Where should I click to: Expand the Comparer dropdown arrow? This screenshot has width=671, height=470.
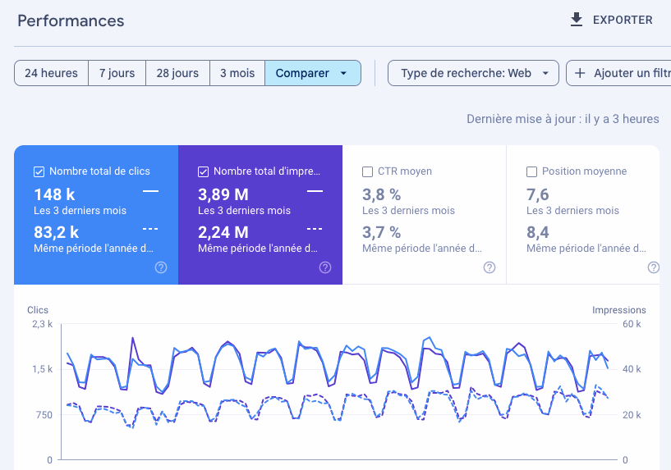coord(344,73)
